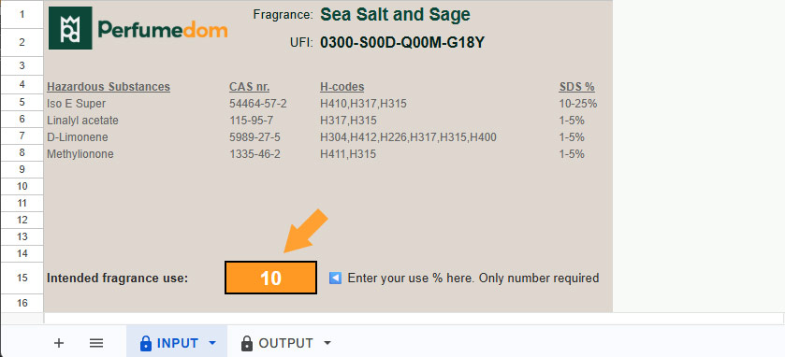785x357 pixels.
Task: Click the Hazardous Substances heading
Action: [x=109, y=87]
